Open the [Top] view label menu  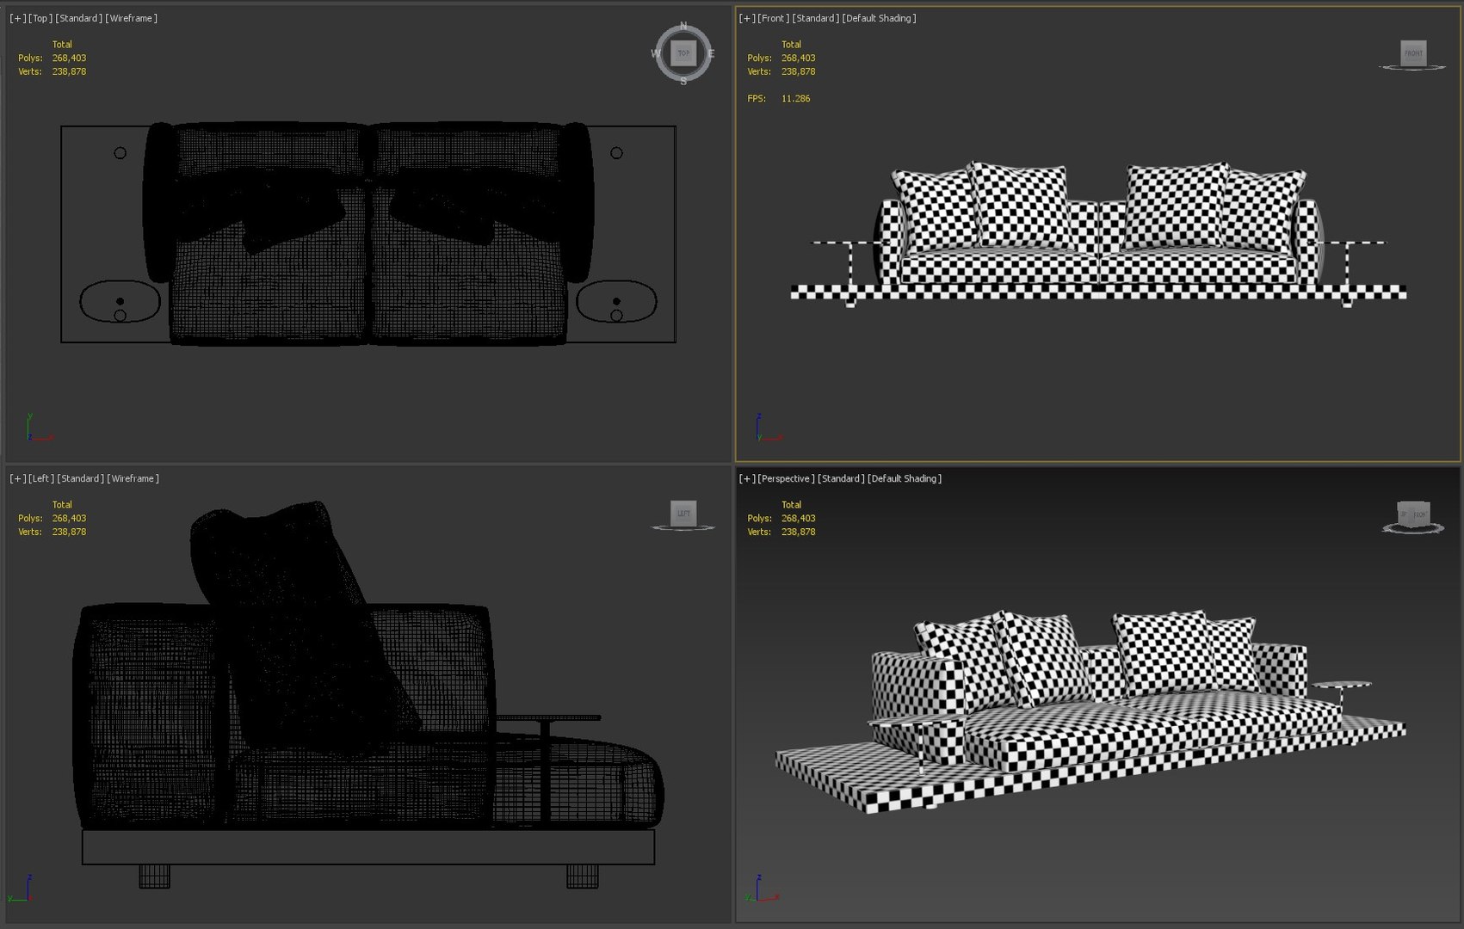point(40,18)
